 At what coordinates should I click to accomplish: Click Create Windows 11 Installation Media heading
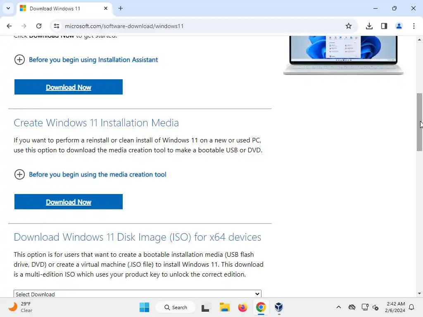96,123
